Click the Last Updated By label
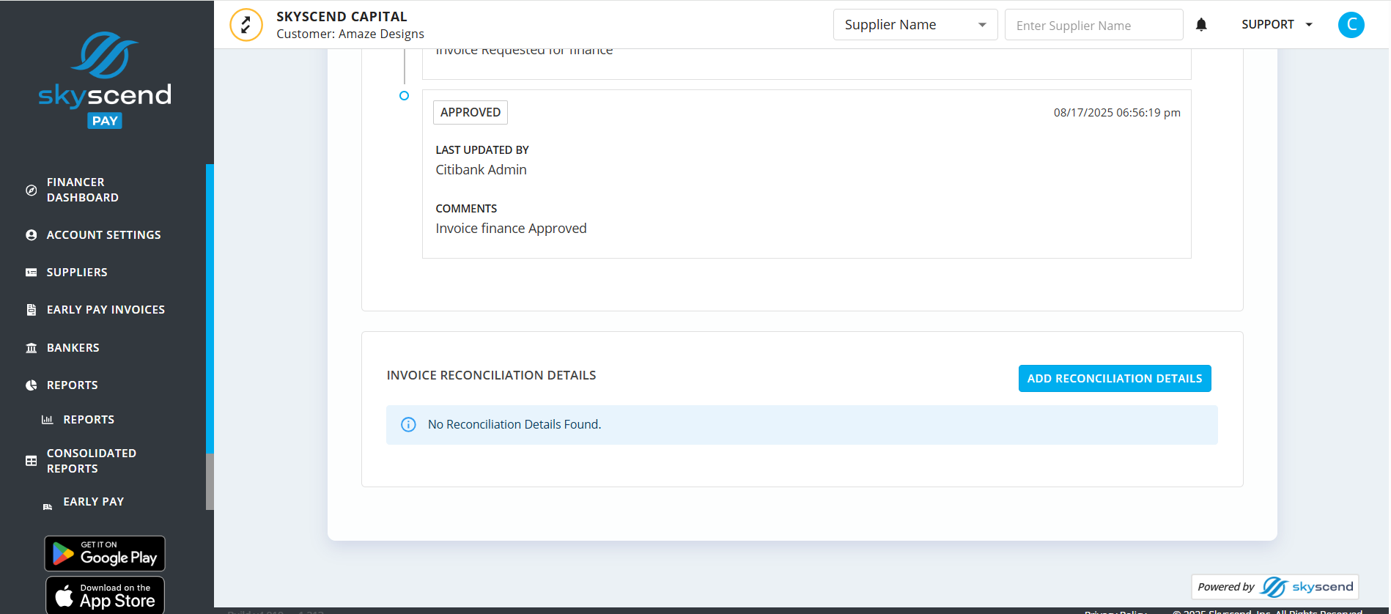The width and height of the screenshot is (1391, 614). pos(482,150)
